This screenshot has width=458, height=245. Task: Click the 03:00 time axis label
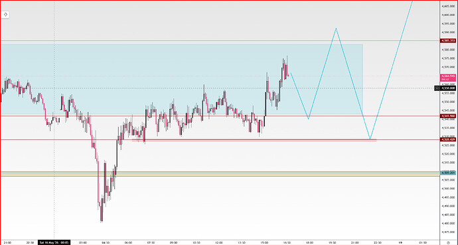83,242
